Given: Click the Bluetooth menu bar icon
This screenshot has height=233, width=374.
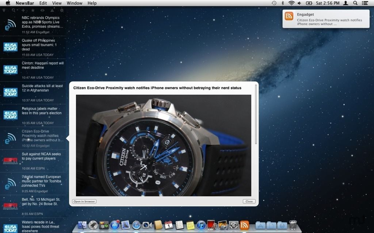Looking at the screenshot, I should [283, 3].
